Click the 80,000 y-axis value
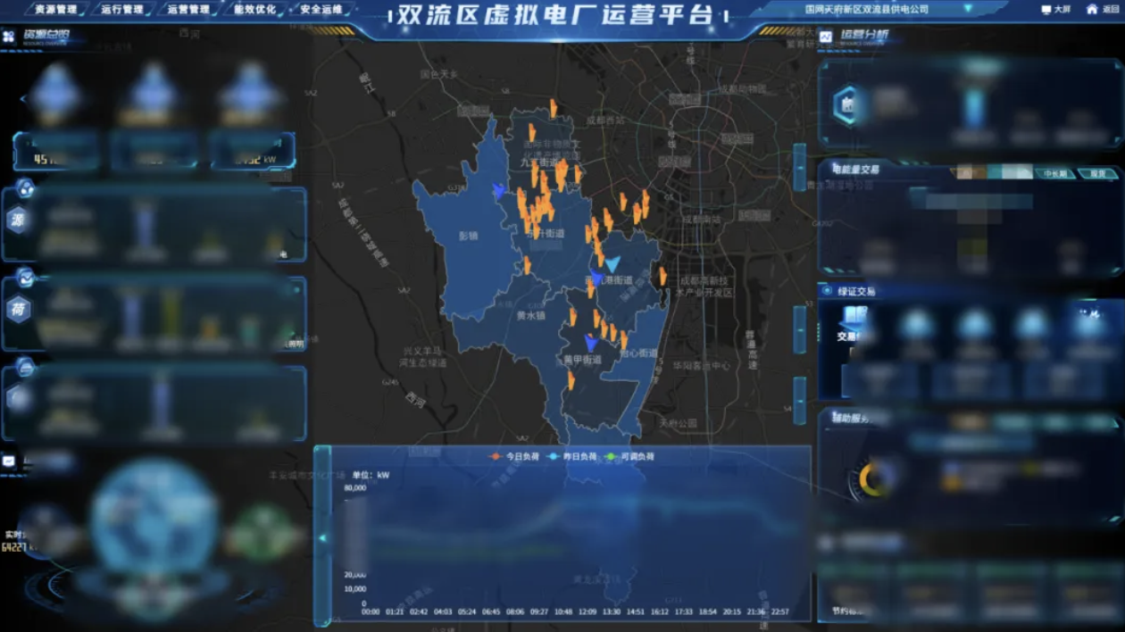The image size is (1125, 632). click(355, 488)
